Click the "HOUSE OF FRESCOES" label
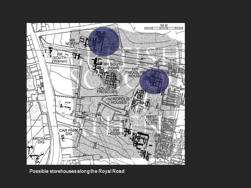 pyautogui.click(x=107, y=90)
